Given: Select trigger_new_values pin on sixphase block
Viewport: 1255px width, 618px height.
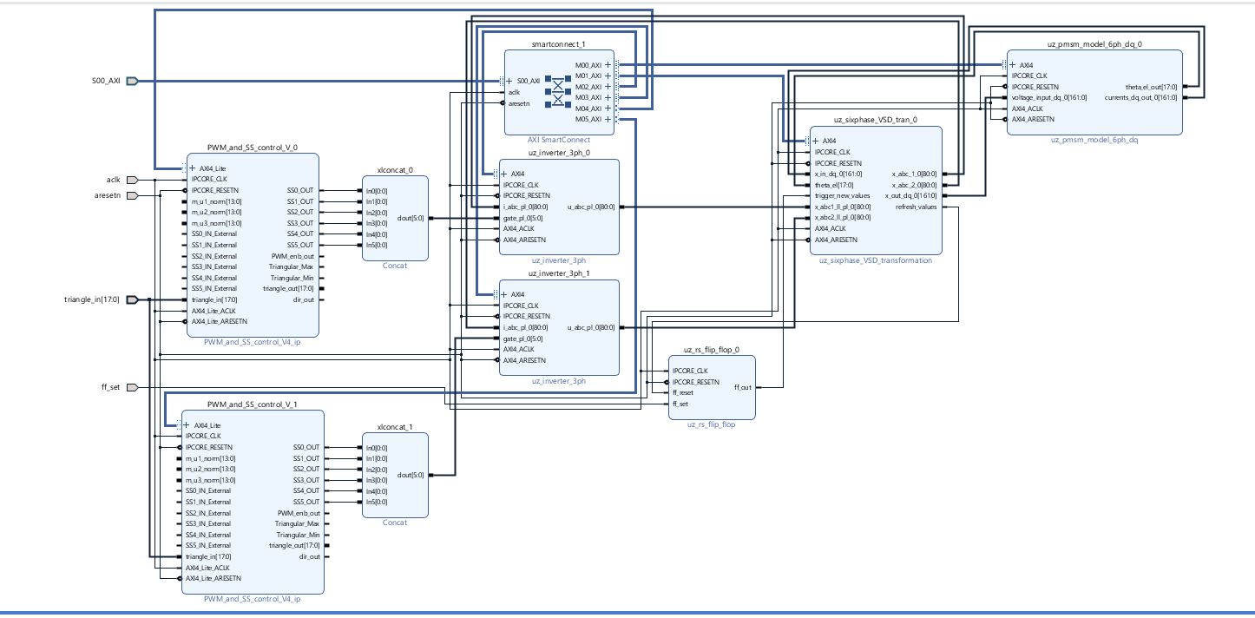Looking at the screenshot, I should click(x=842, y=195).
